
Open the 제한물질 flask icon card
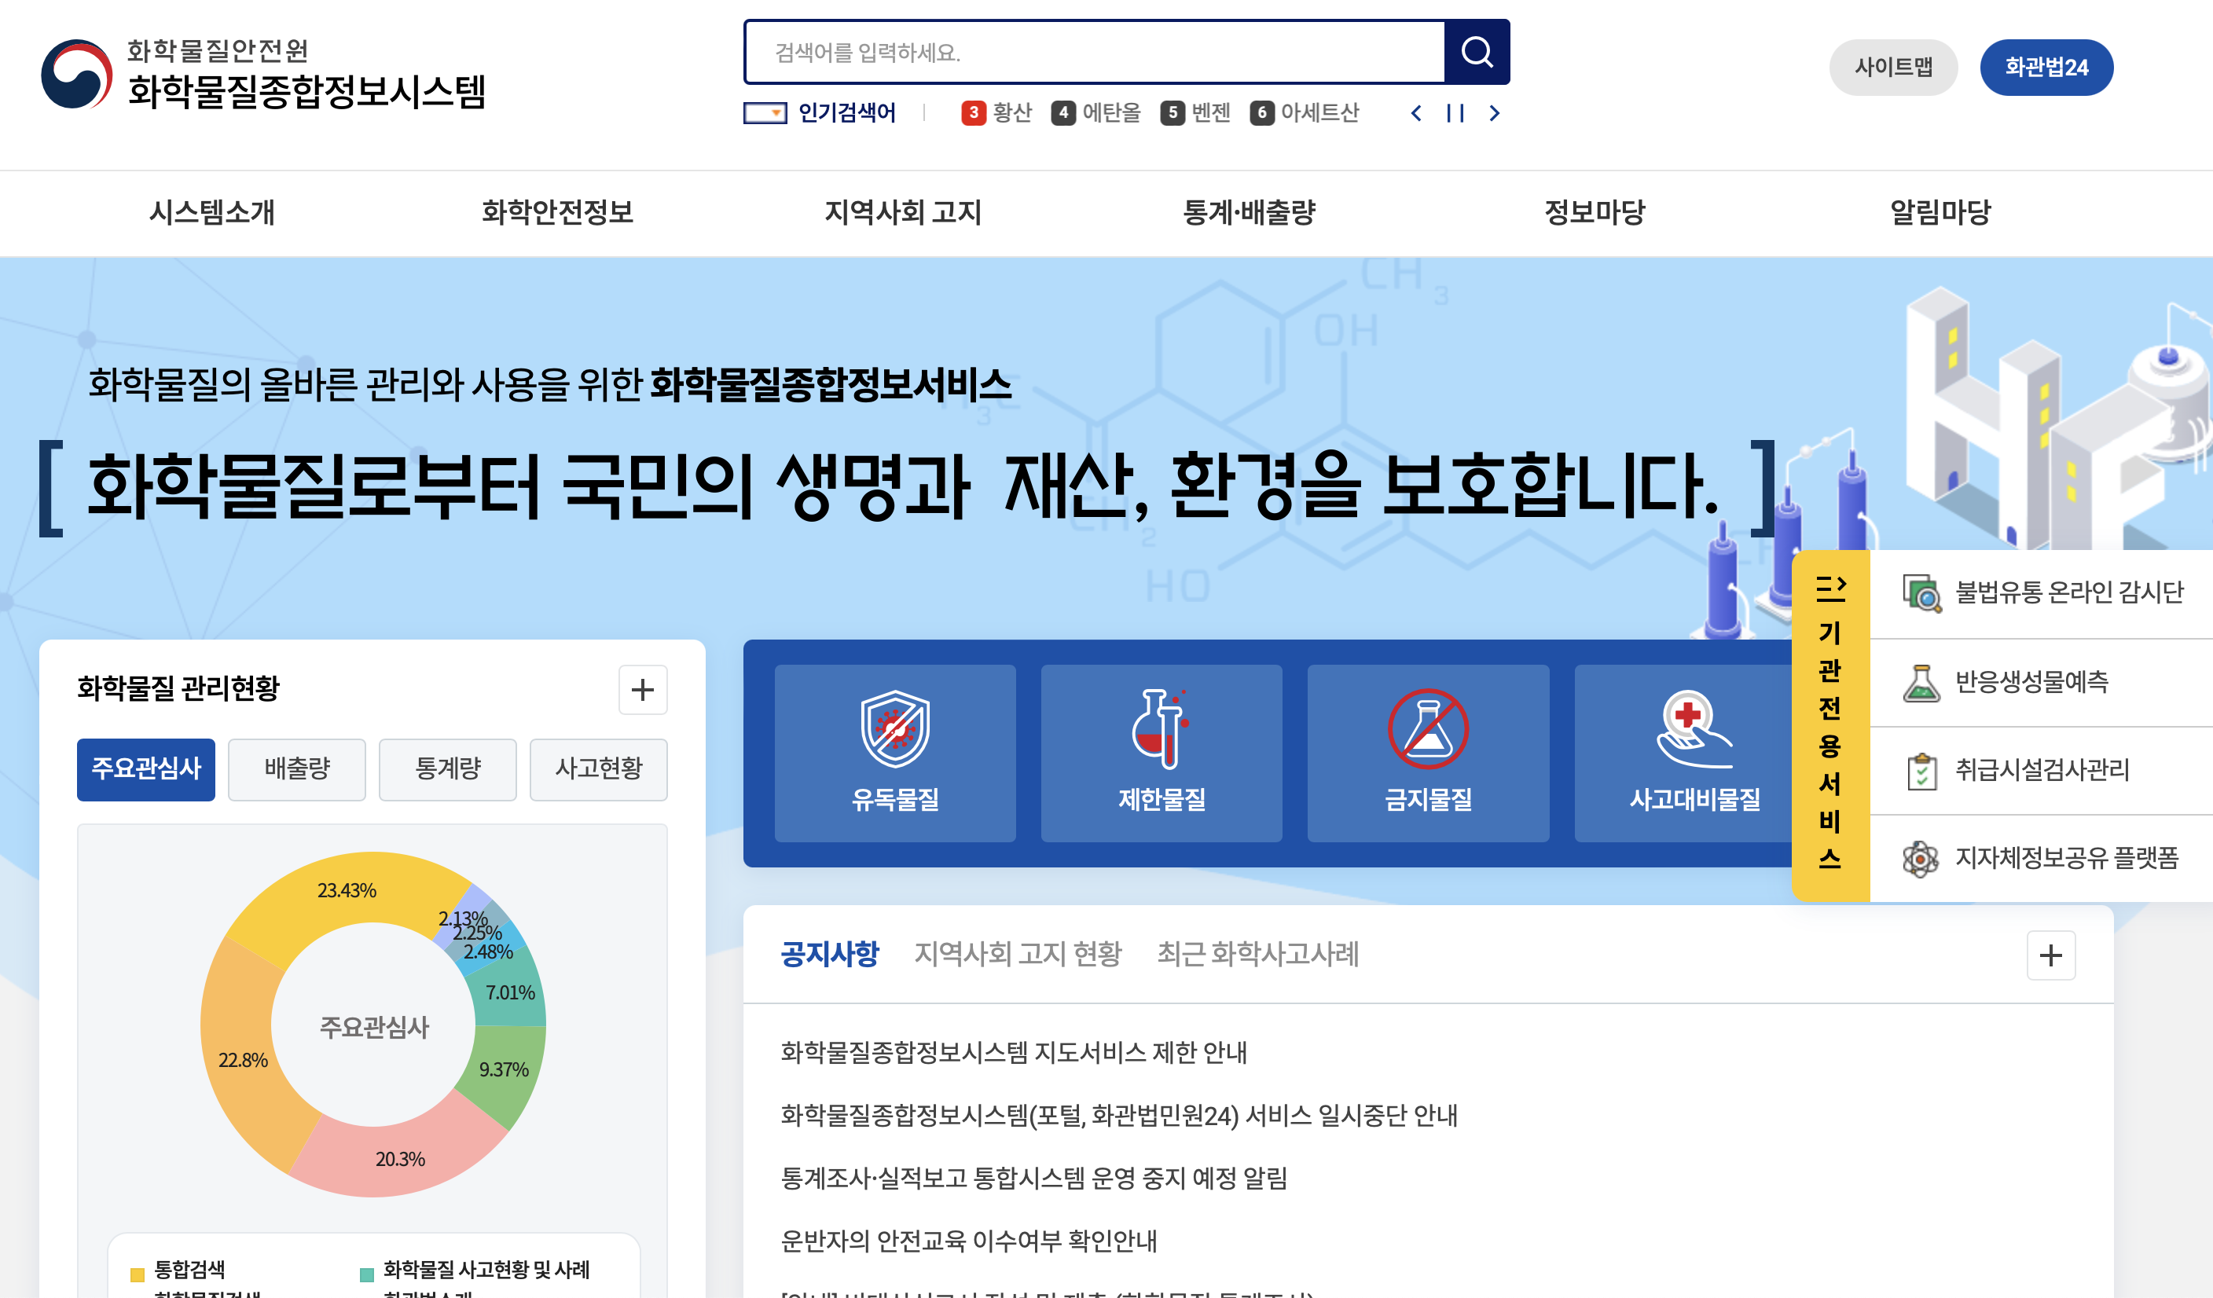(1161, 753)
